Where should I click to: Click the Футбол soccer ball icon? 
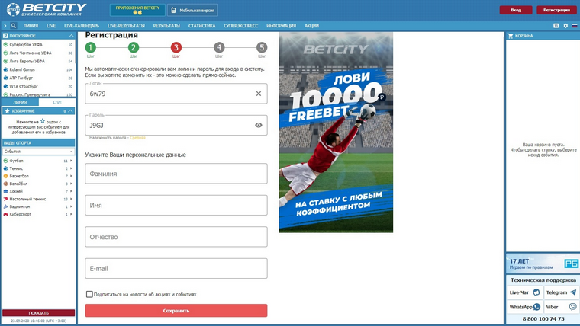click(5, 161)
